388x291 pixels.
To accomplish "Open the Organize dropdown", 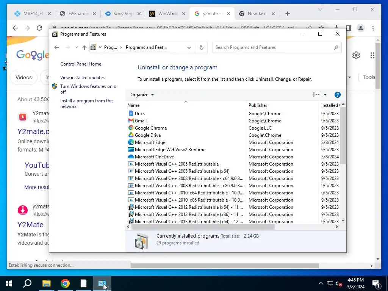I will click(x=142, y=94).
